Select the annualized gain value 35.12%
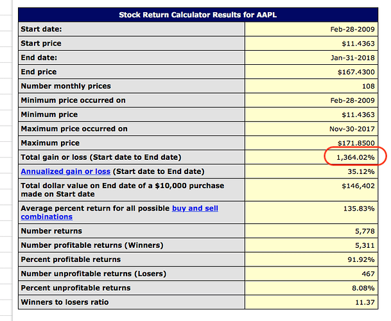 click(x=361, y=171)
